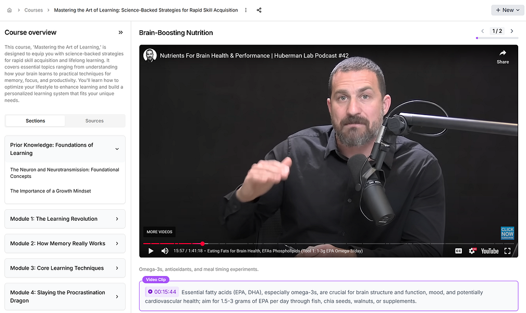
Task: Collapse the Prior Knowledge section
Action: click(x=65, y=149)
